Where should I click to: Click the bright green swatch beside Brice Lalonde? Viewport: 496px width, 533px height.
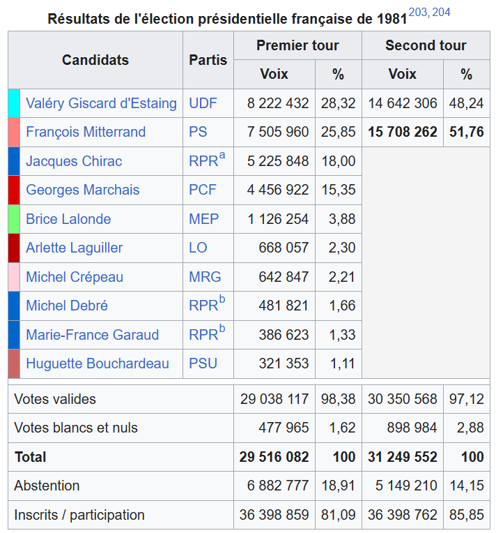click(14, 219)
